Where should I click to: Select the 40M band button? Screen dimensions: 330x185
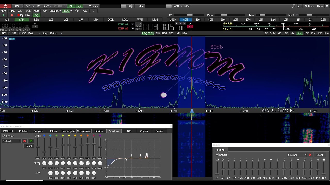click(x=211, y=20)
